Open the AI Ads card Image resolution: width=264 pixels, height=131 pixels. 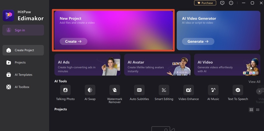pos(87,65)
